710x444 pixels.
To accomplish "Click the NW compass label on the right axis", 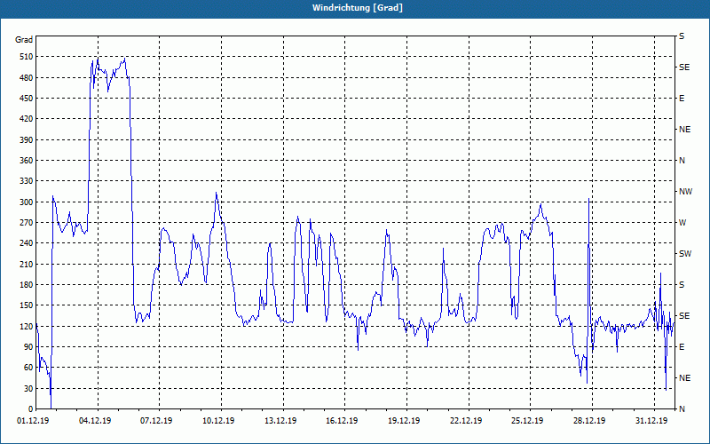I will (685, 192).
